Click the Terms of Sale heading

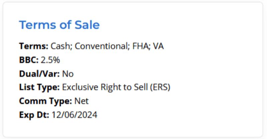pyautogui.click(x=59, y=25)
